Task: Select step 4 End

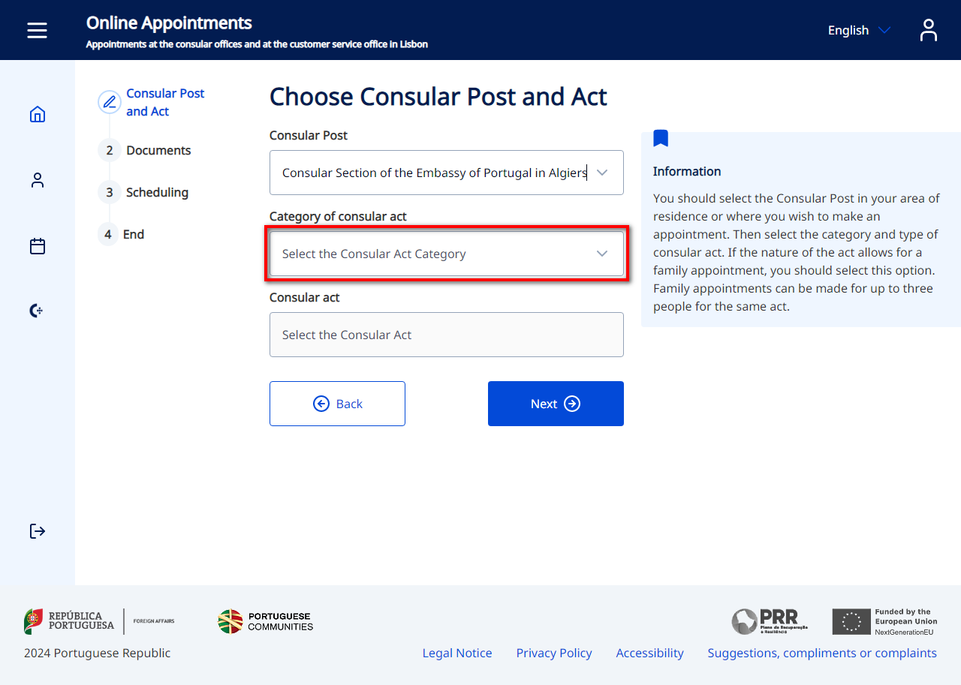Action: [132, 234]
